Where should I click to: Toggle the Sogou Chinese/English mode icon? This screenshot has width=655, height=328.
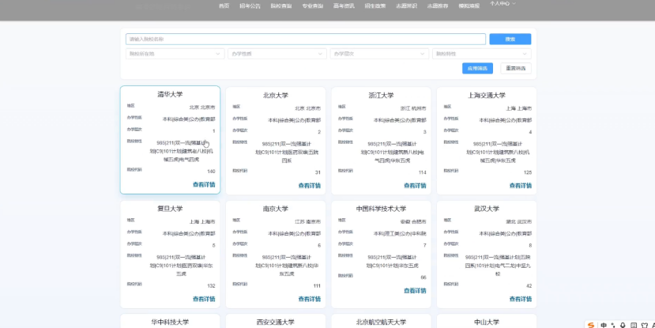tap(603, 325)
